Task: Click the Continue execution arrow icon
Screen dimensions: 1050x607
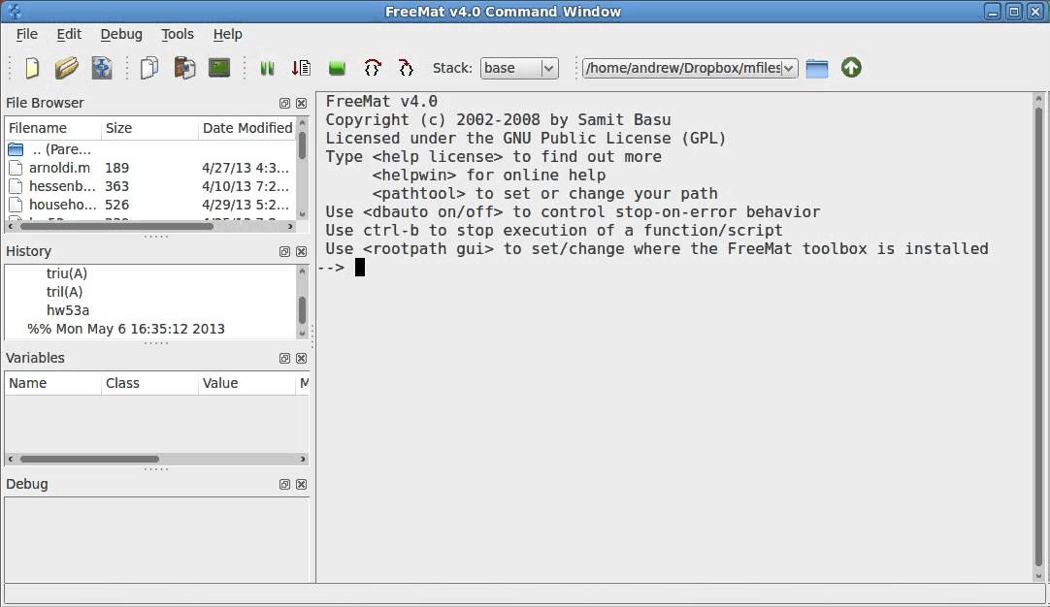Action: click(x=302, y=68)
